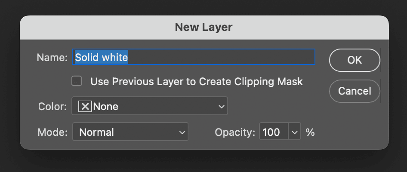Click the New Layer title bar

pos(204,27)
